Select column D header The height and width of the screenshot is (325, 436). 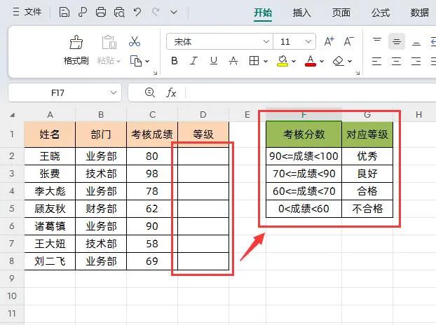203,115
